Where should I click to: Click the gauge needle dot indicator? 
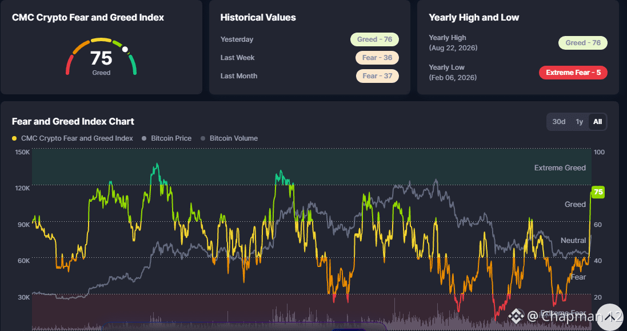coord(125,49)
